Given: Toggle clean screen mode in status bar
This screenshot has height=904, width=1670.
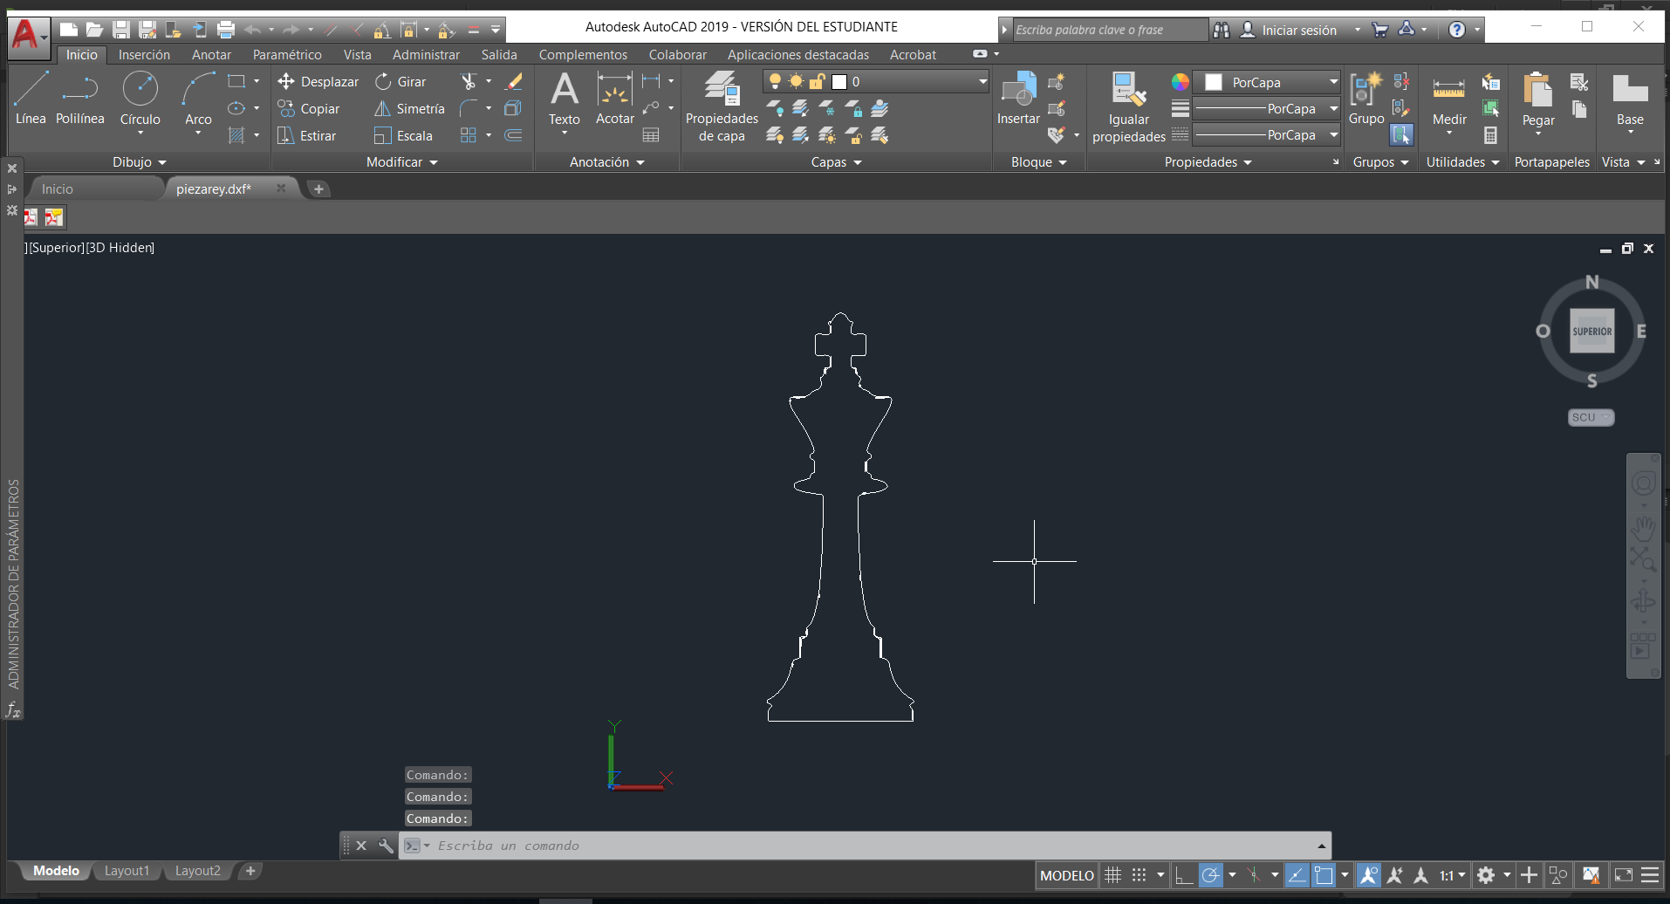Looking at the screenshot, I should [1624, 875].
